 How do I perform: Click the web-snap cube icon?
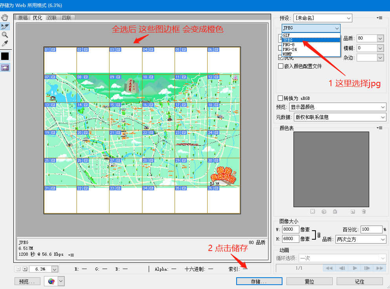[324, 211]
